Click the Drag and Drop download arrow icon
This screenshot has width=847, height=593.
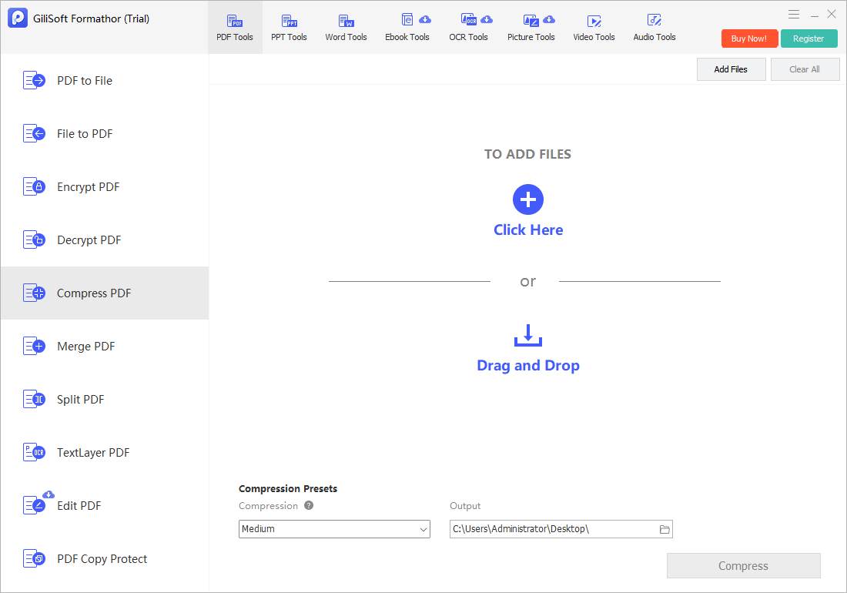pyautogui.click(x=527, y=335)
